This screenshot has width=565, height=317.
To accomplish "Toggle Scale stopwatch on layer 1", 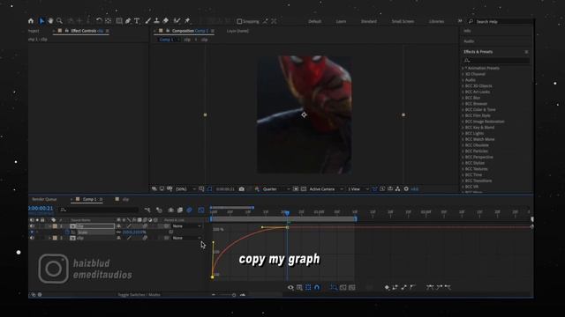I will [67, 232].
